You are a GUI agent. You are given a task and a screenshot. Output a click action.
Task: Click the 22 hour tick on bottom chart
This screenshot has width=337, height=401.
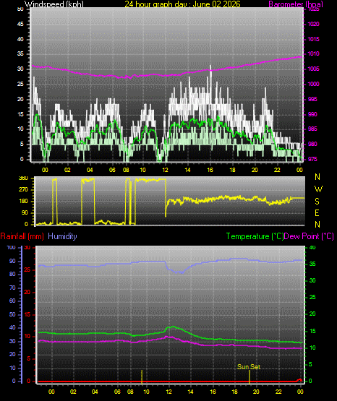click(x=278, y=392)
